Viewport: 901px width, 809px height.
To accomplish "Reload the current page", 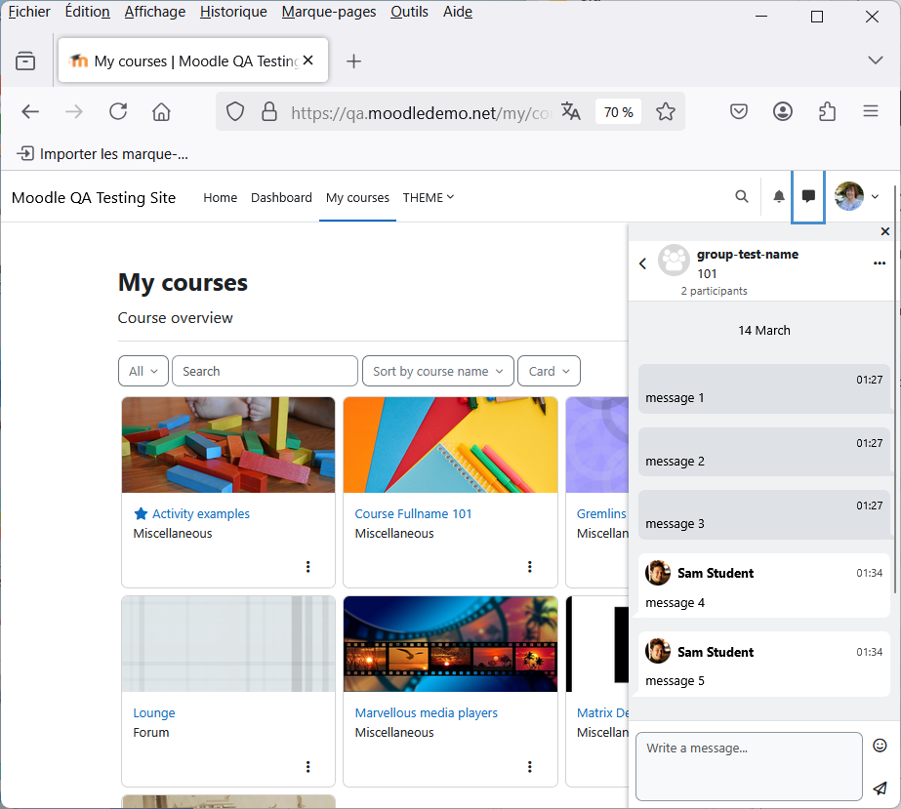I will pos(118,111).
